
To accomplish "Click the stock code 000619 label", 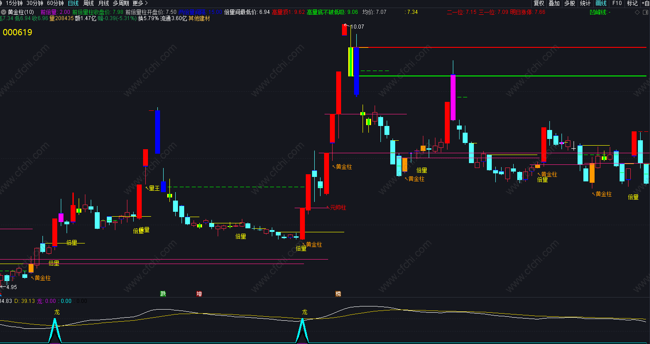I will (17, 32).
